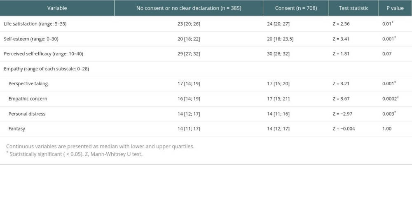Click the Consent (n = 708) column header
This screenshot has height=219, width=412.
pyautogui.click(x=296, y=8)
